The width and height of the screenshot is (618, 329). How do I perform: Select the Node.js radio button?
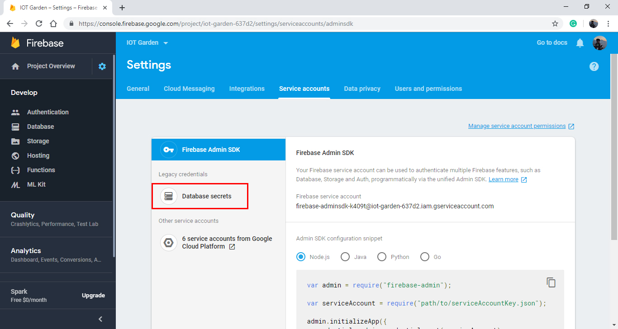coord(300,256)
